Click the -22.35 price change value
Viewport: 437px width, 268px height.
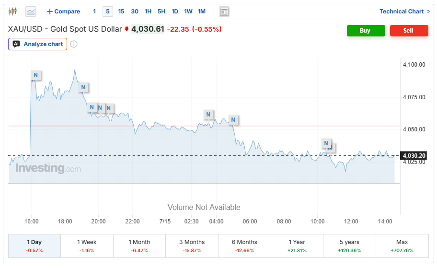tap(178, 29)
